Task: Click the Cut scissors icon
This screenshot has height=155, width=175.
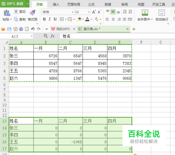Action: [x=16, y=12]
